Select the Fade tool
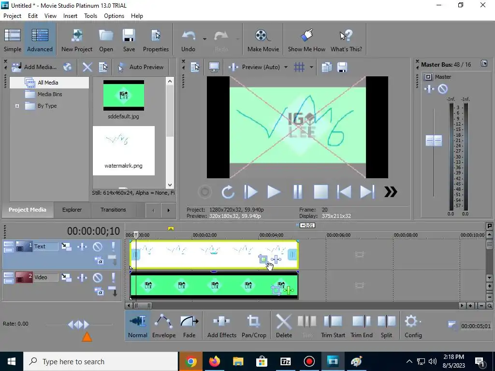The image size is (495, 371). [x=189, y=327]
